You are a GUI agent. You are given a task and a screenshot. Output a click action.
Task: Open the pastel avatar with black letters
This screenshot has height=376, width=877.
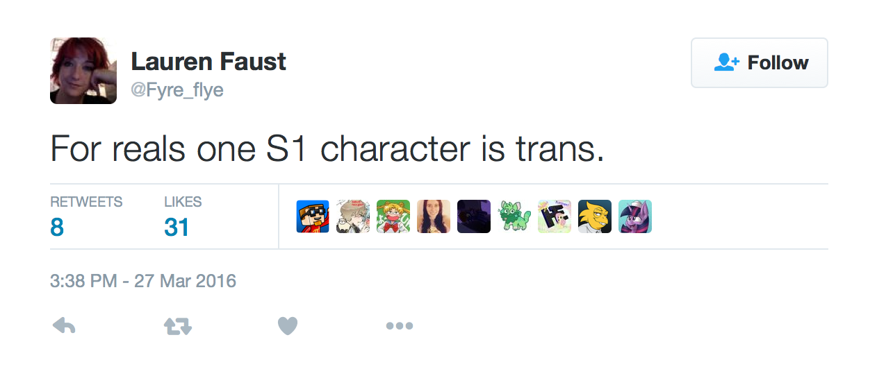click(x=555, y=216)
